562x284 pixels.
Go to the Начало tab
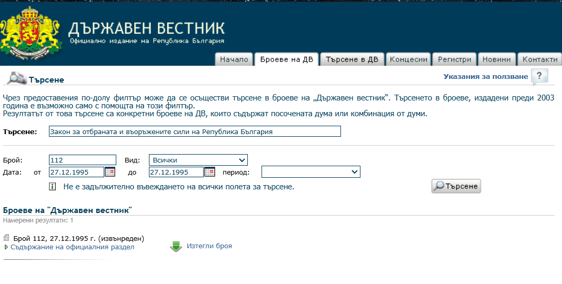click(234, 59)
